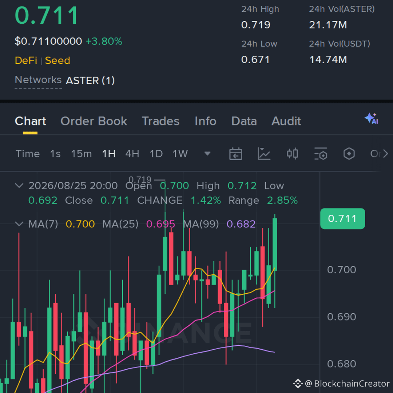Open candlestick style icon

(x=292, y=154)
